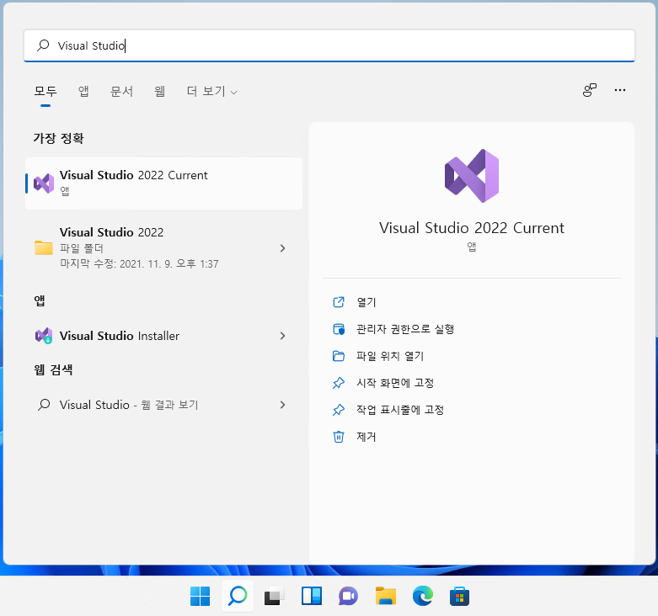Click the pin icon beside 작업 표시줄에 고정
Screen dimensions: 658x616
[339, 410]
